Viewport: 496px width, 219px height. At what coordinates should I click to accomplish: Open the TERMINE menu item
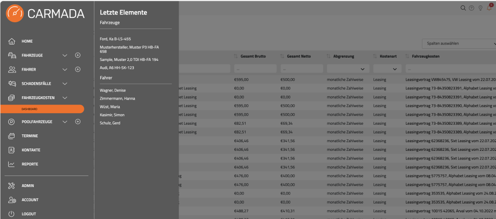pos(30,136)
